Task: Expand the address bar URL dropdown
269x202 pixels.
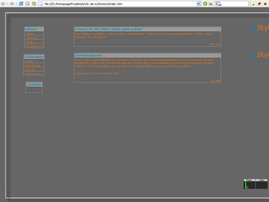Action: (x=199, y=4)
